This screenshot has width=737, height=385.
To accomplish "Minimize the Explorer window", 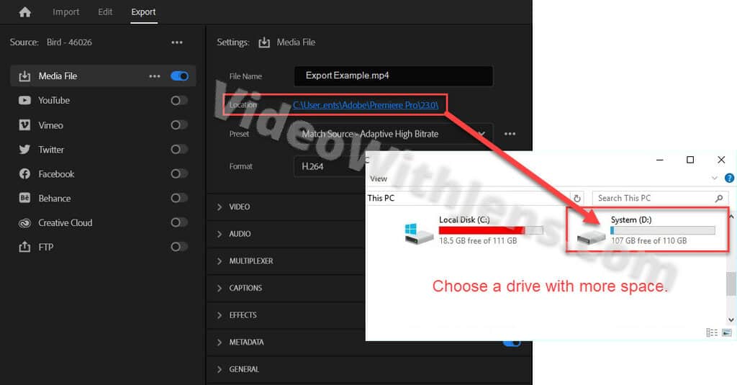I will 660,160.
